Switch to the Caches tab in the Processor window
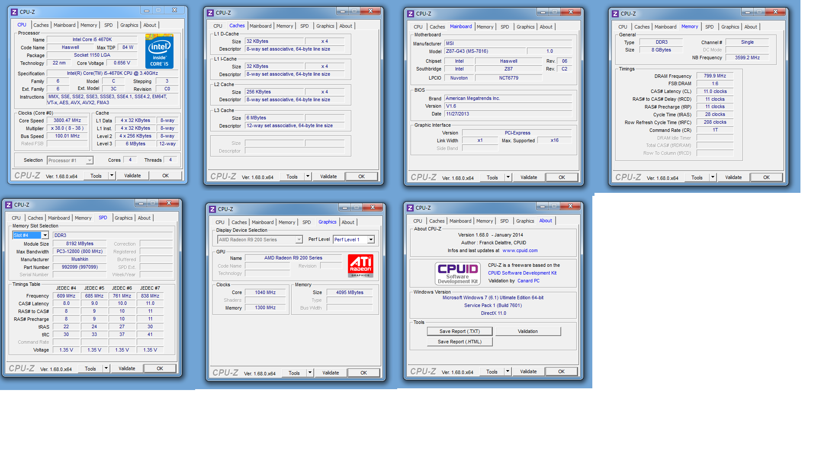 41,25
